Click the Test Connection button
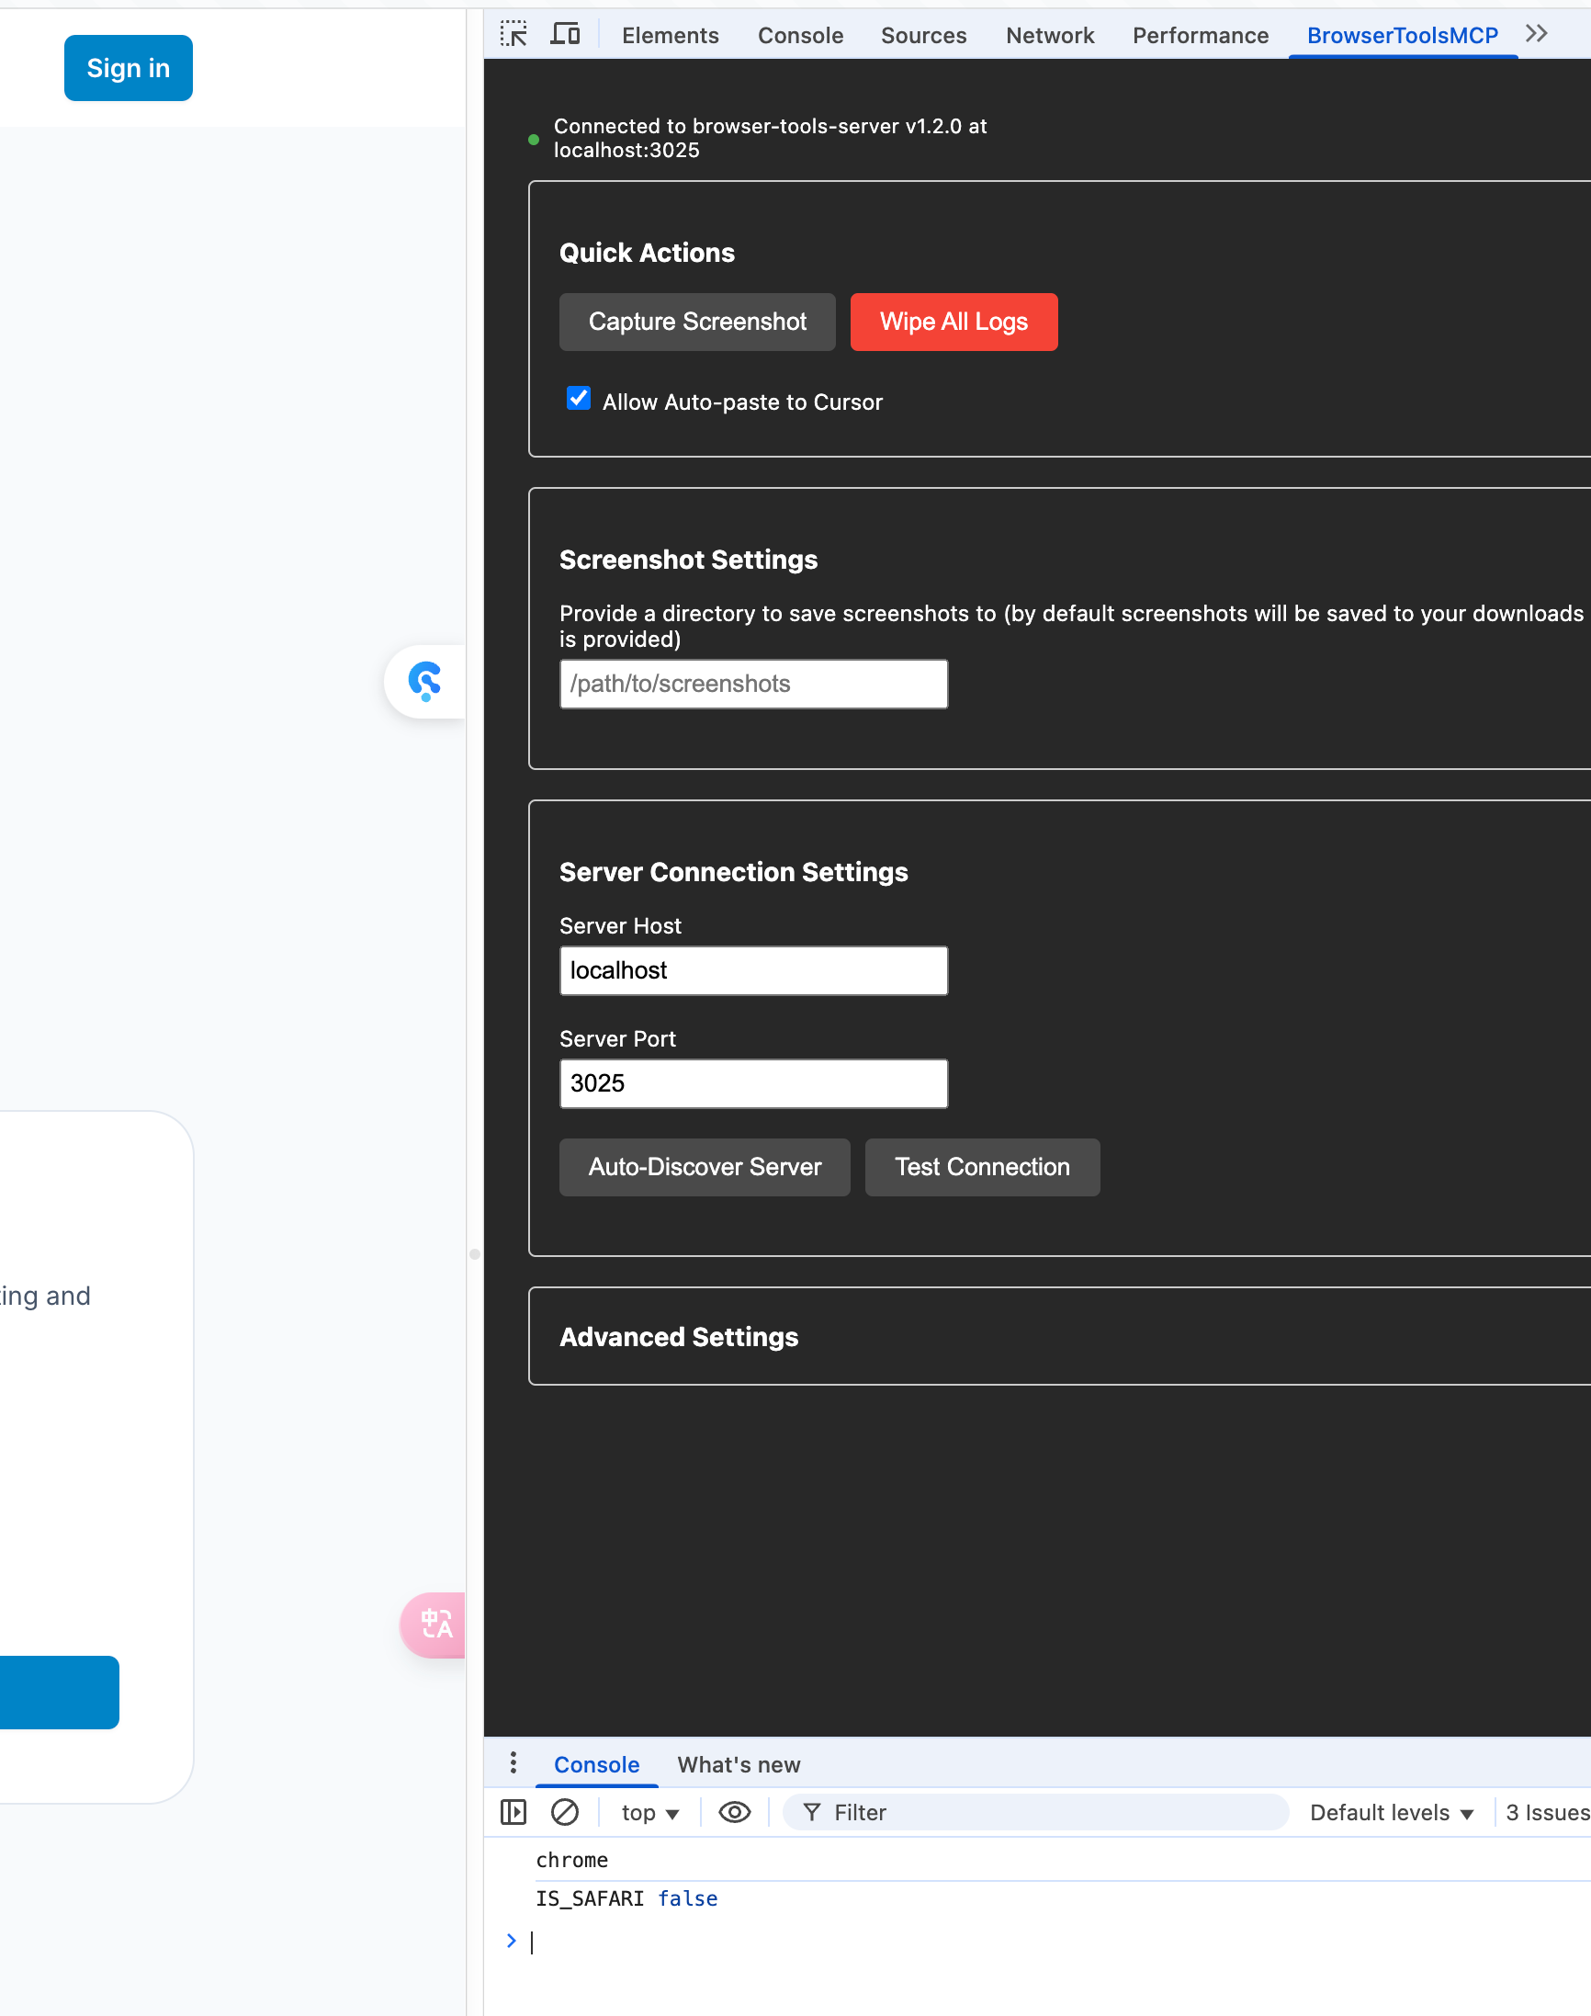The width and height of the screenshot is (1591, 2016). [982, 1166]
